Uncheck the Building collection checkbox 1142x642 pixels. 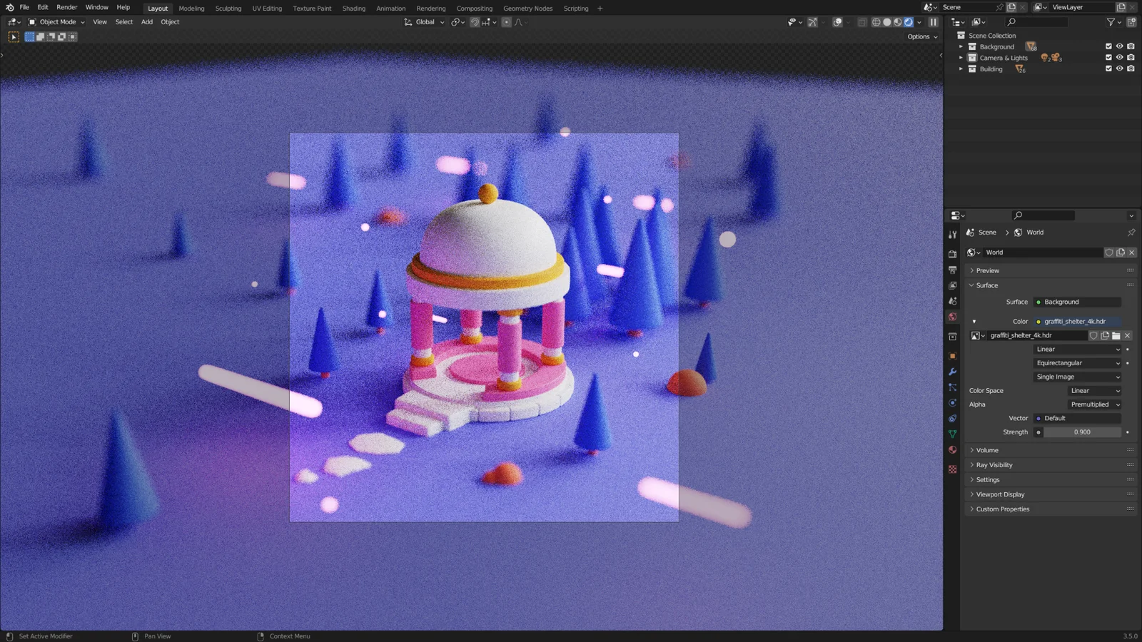1108,68
